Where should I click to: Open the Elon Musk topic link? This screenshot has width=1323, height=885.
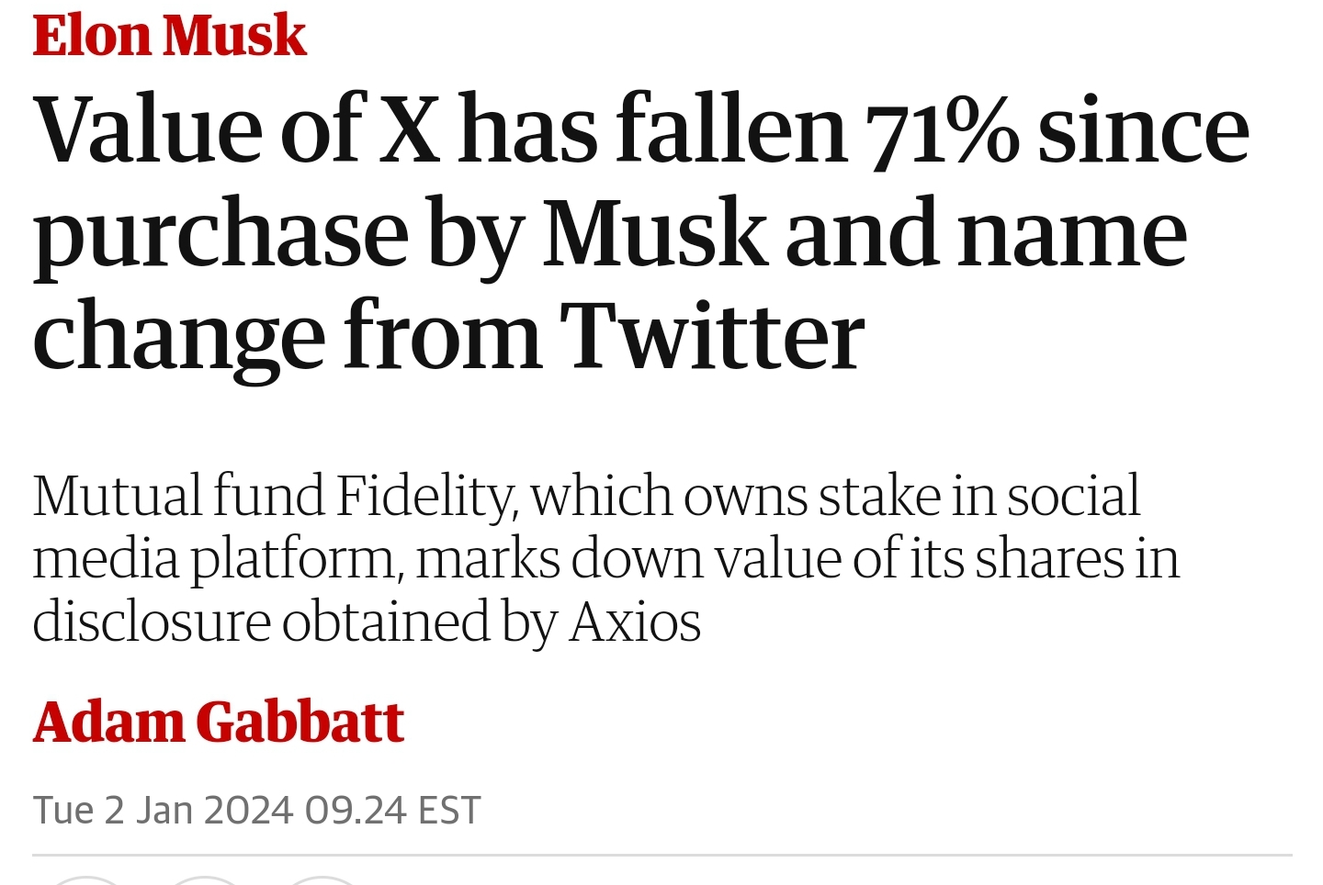pyautogui.click(x=169, y=35)
